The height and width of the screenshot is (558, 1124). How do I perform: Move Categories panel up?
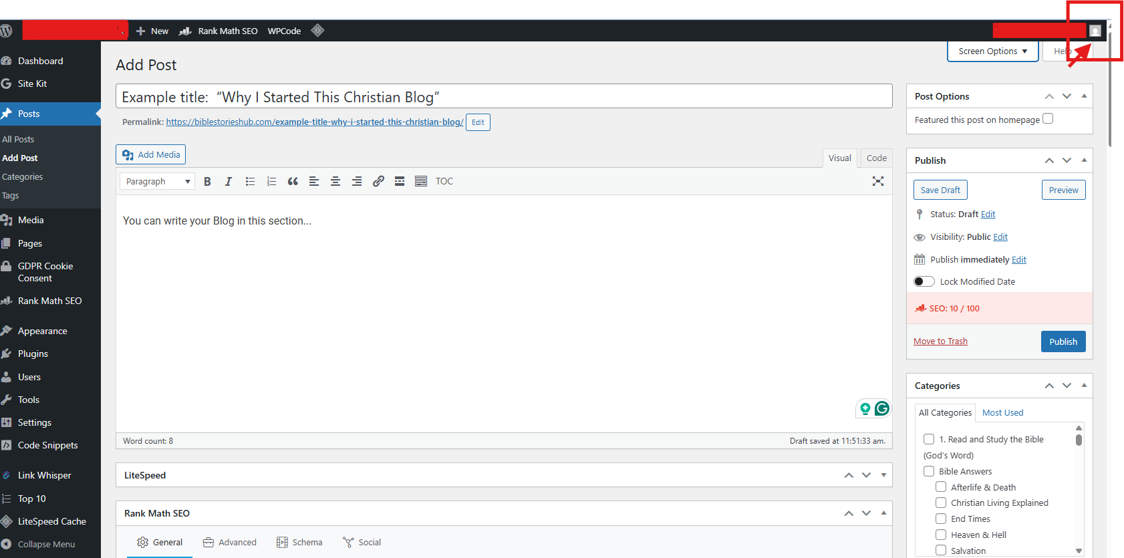(1049, 386)
